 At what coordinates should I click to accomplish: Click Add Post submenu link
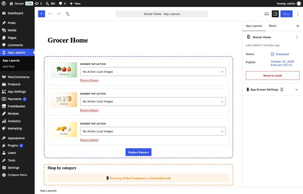click(9, 67)
